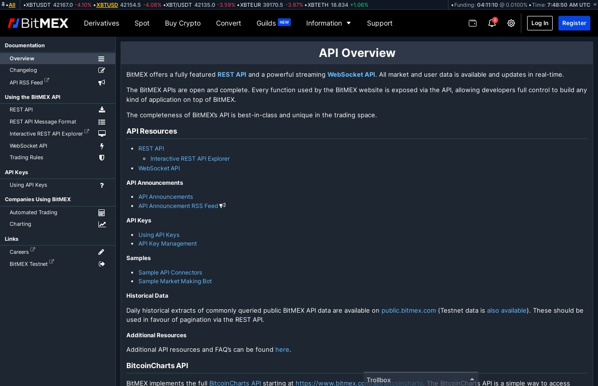Open settings gear icon

(511, 23)
